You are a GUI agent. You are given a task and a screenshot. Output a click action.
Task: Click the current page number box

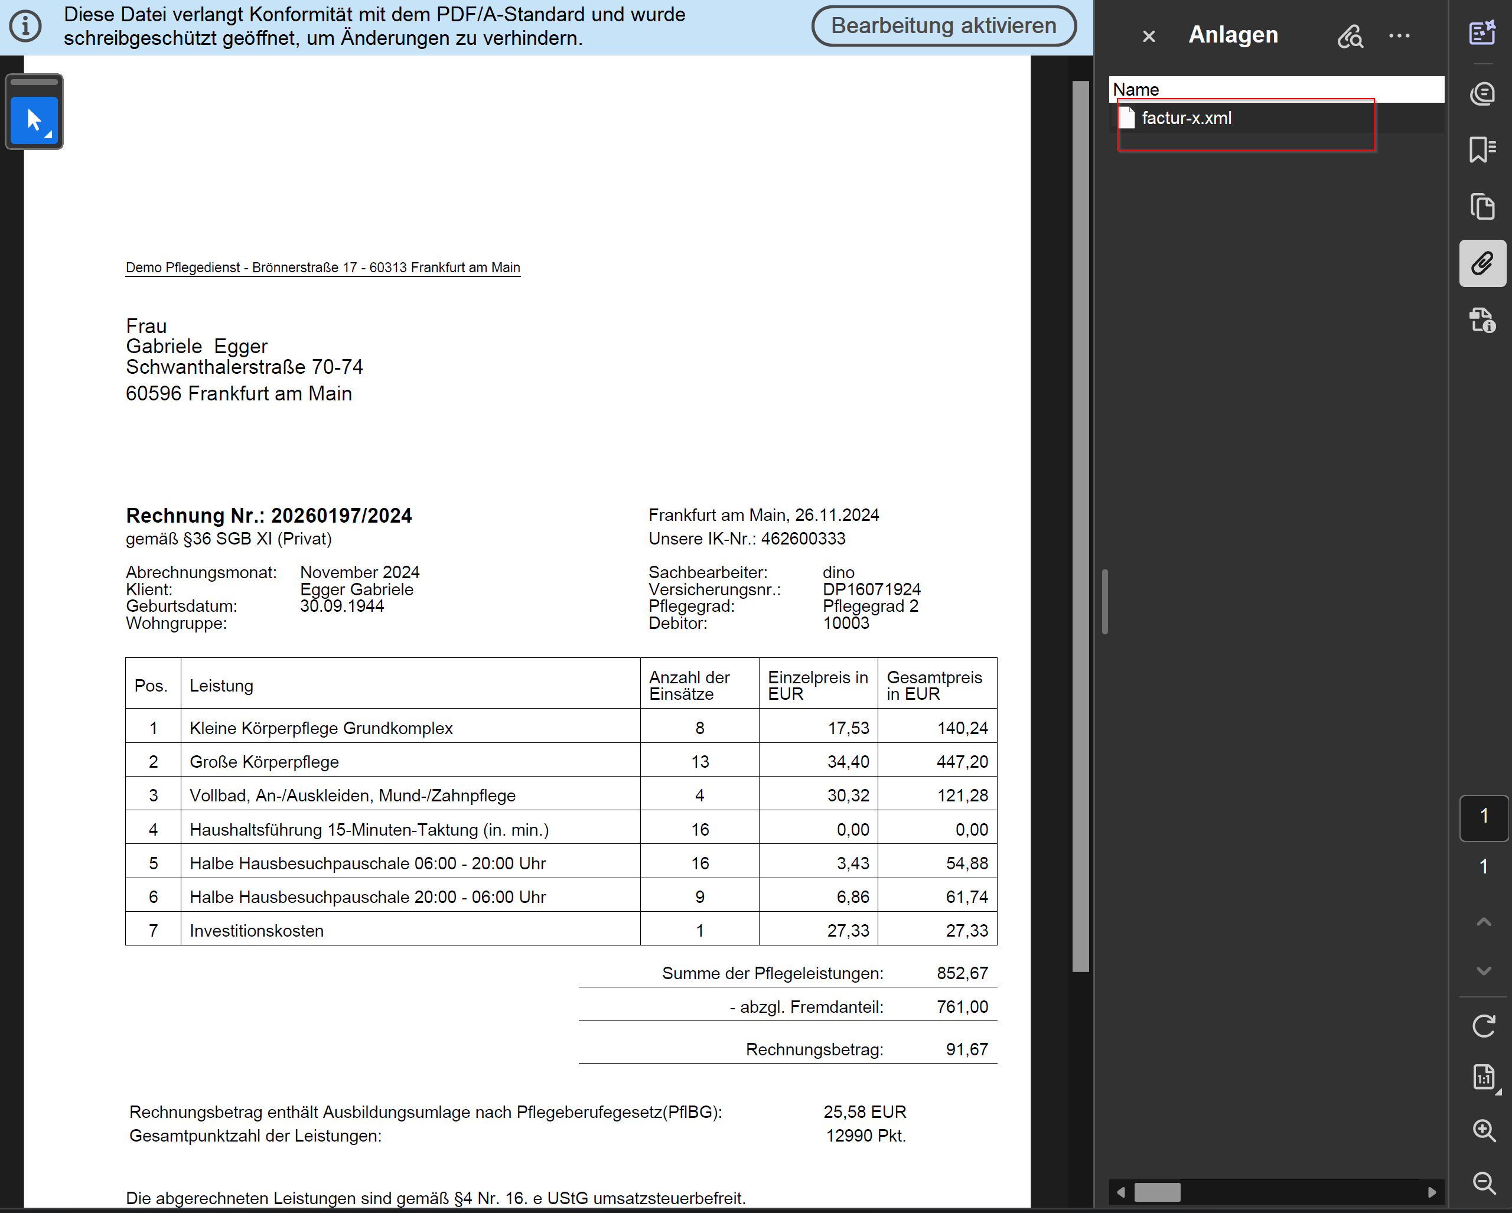tap(1483, 817)
